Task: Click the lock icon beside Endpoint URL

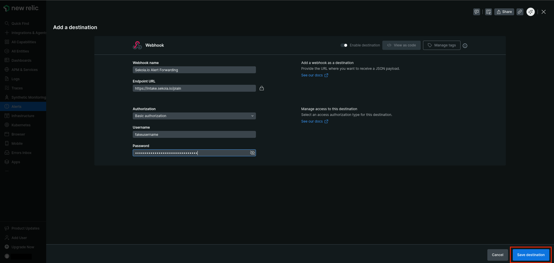Action: pyautogui.click(x=262, y=88)
